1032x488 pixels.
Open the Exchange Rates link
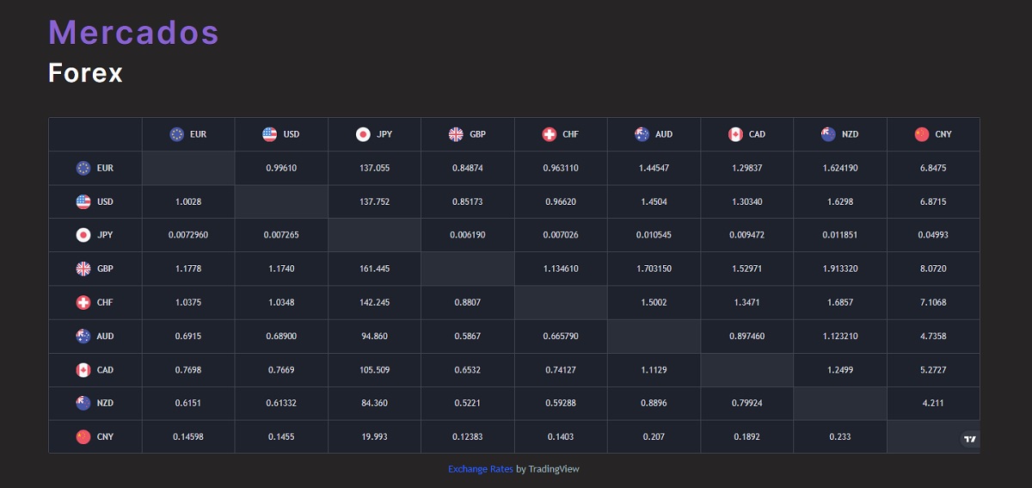(x=480, y=469)
